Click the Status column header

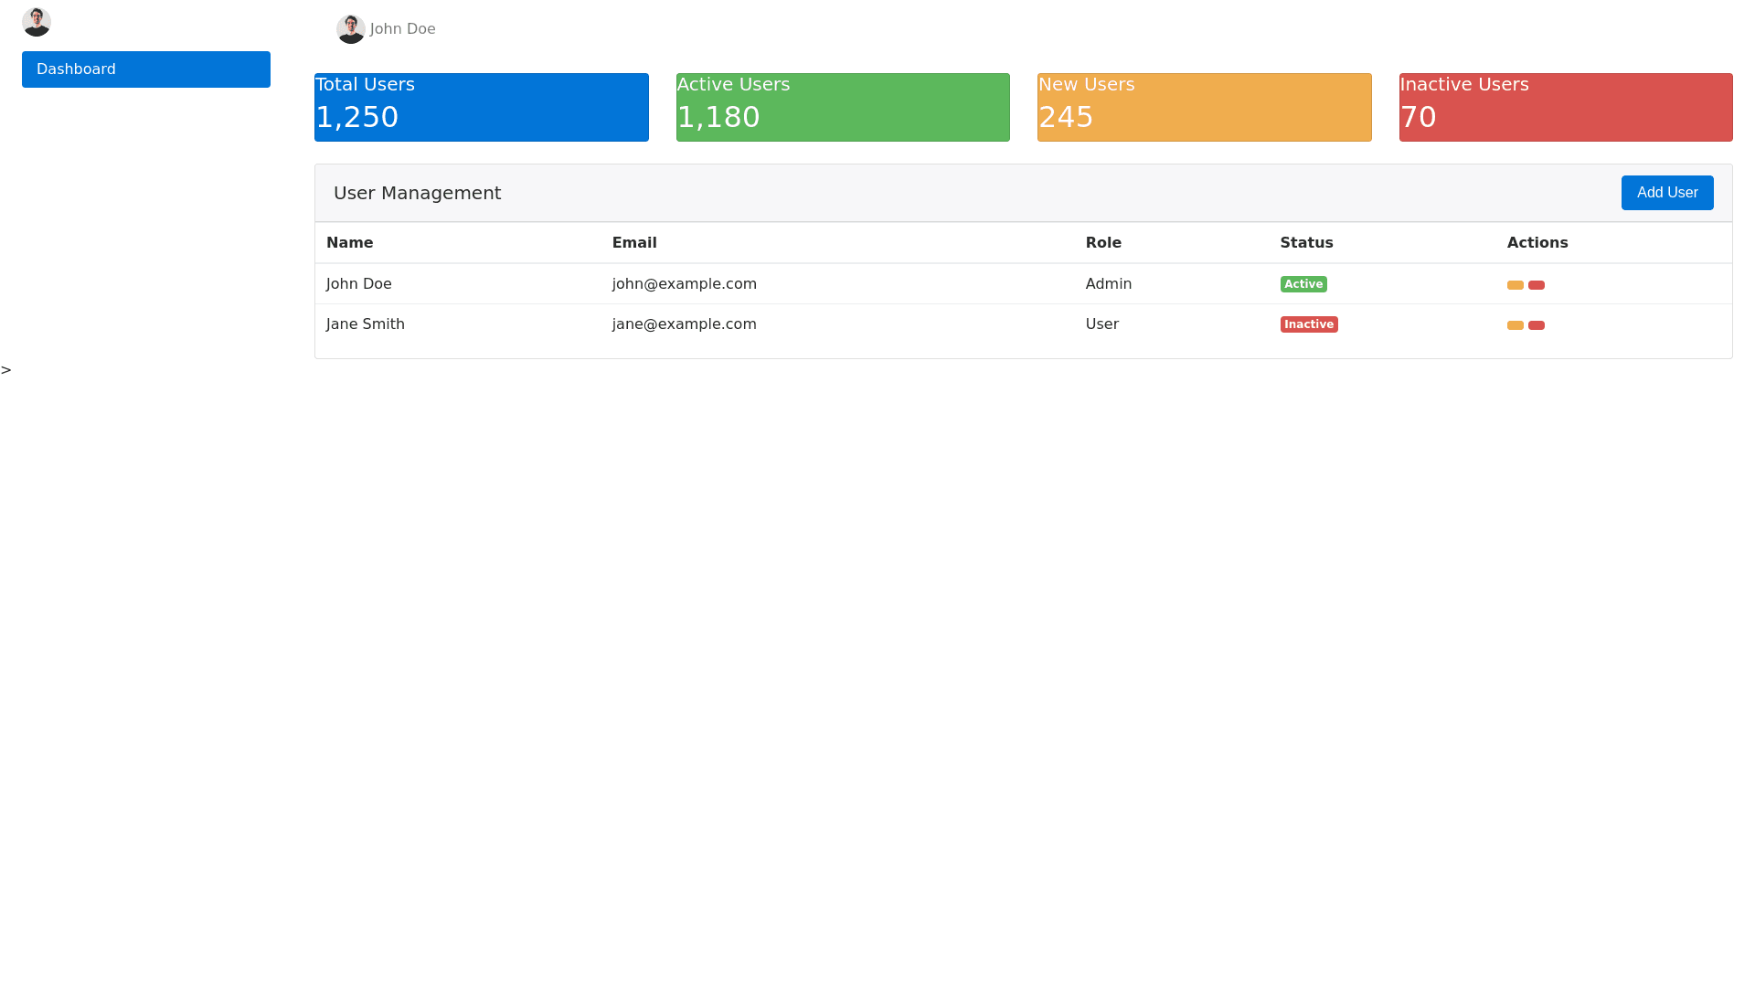coord(1306,243)
